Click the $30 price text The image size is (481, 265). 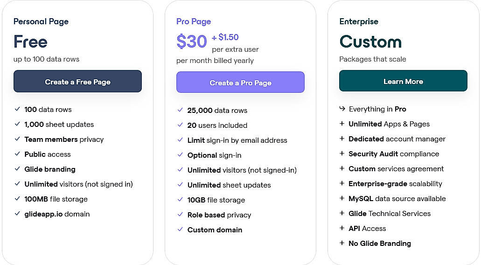click(x=192, y=42)
